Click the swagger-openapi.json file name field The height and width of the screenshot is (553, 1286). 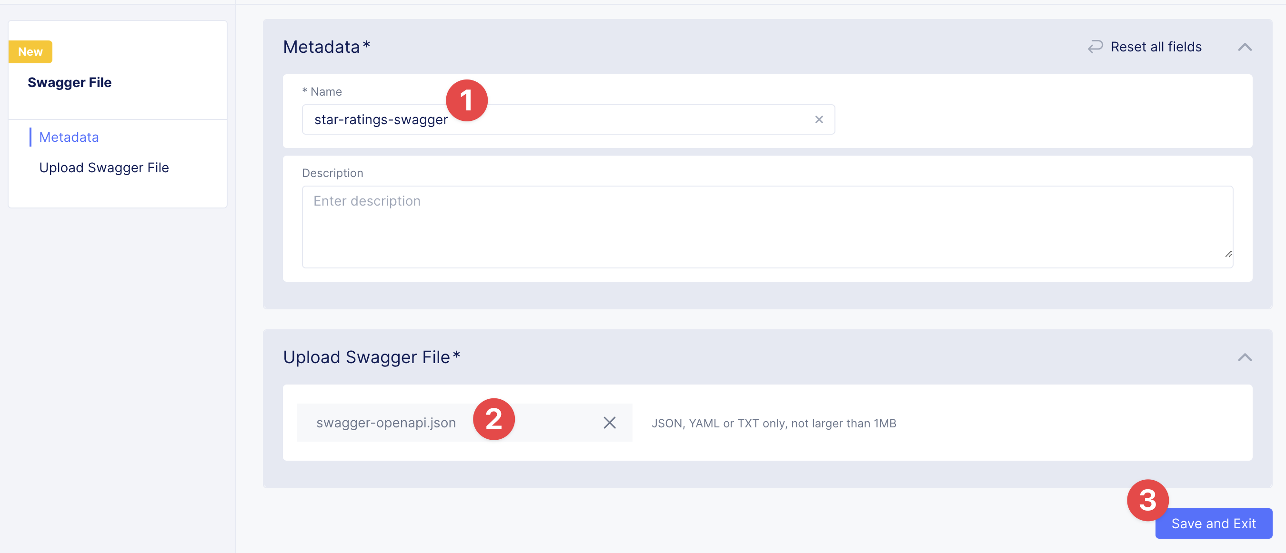pyautogui.click(x=386, y=423)
